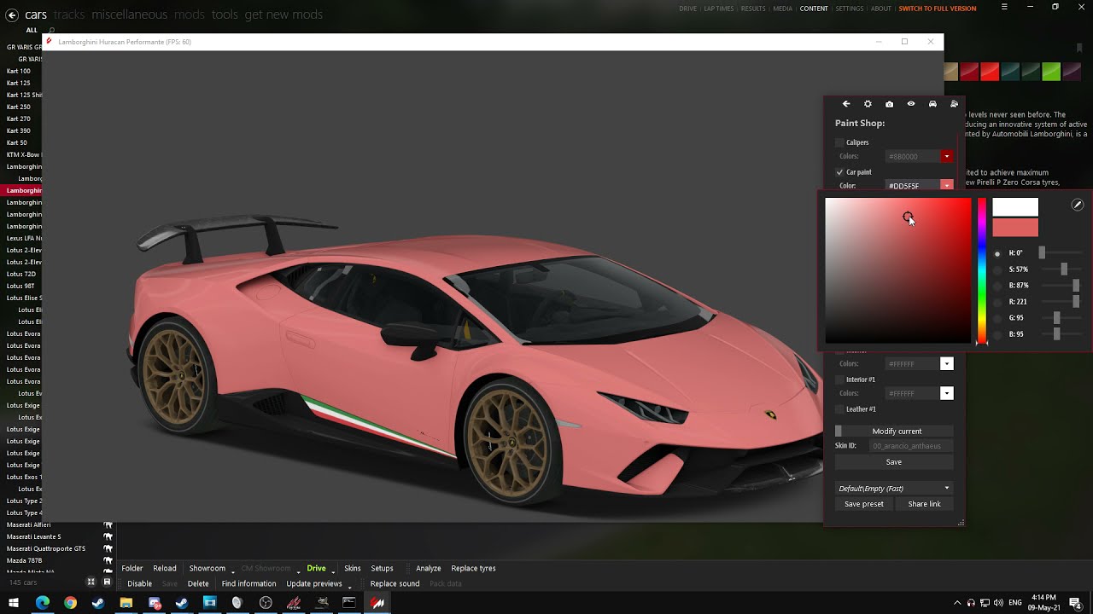Click the car icon in showroom panel

(932, 104)
